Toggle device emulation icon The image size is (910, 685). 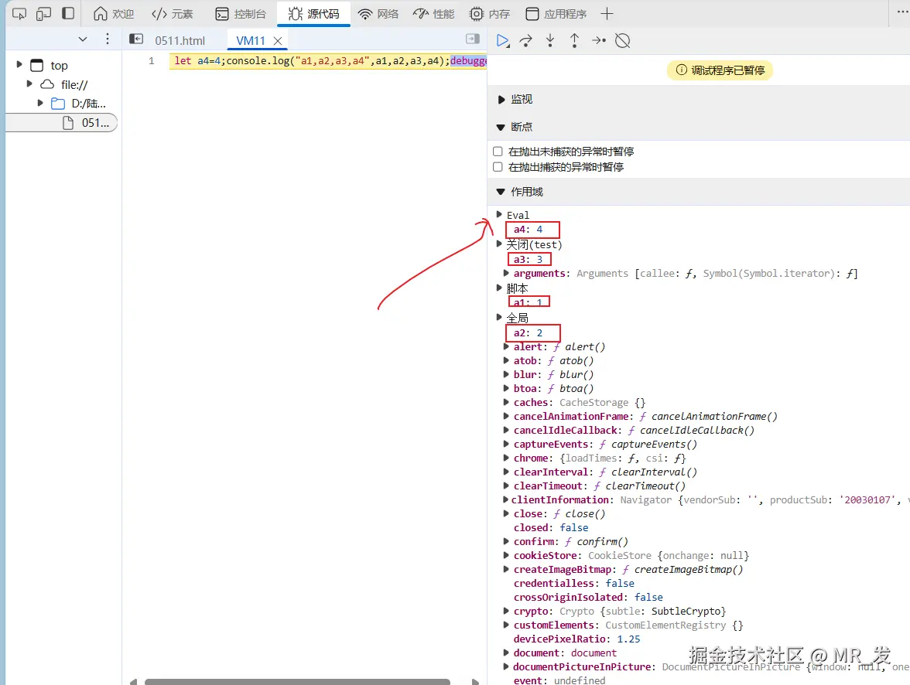click(x=43, y=13)
